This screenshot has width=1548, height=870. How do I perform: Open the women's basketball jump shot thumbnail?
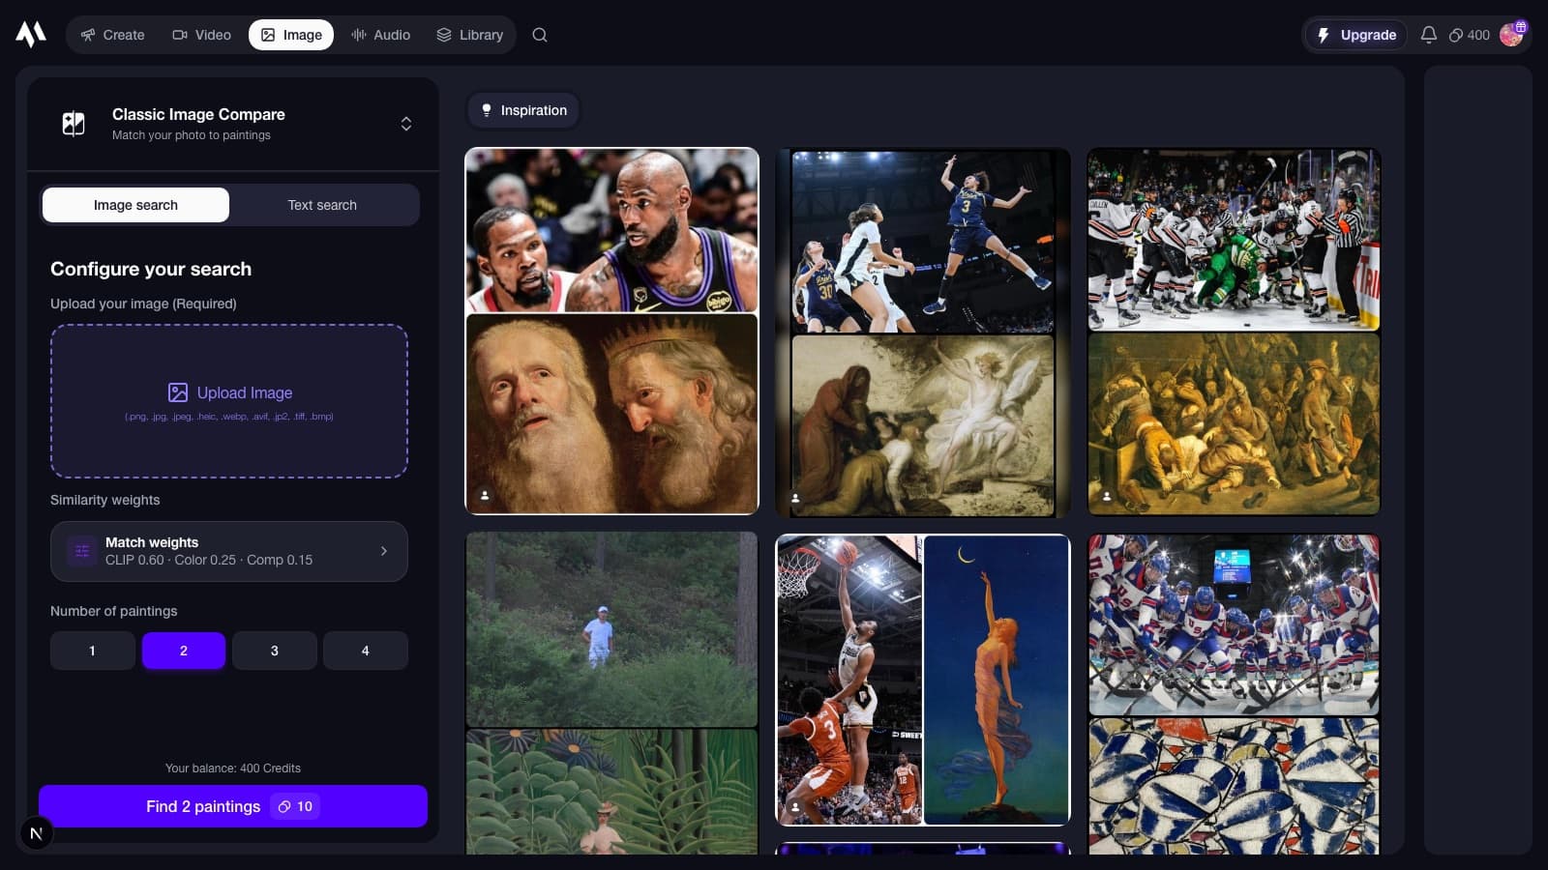coord(923,333)
